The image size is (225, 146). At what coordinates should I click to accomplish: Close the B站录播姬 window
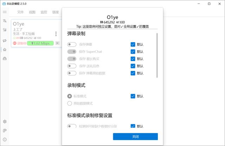point(219,4)
